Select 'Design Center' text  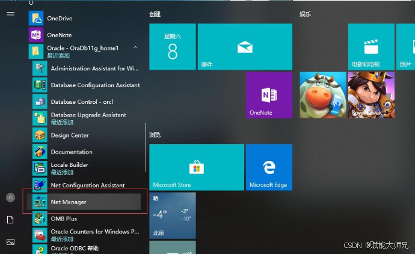point(70,135)
